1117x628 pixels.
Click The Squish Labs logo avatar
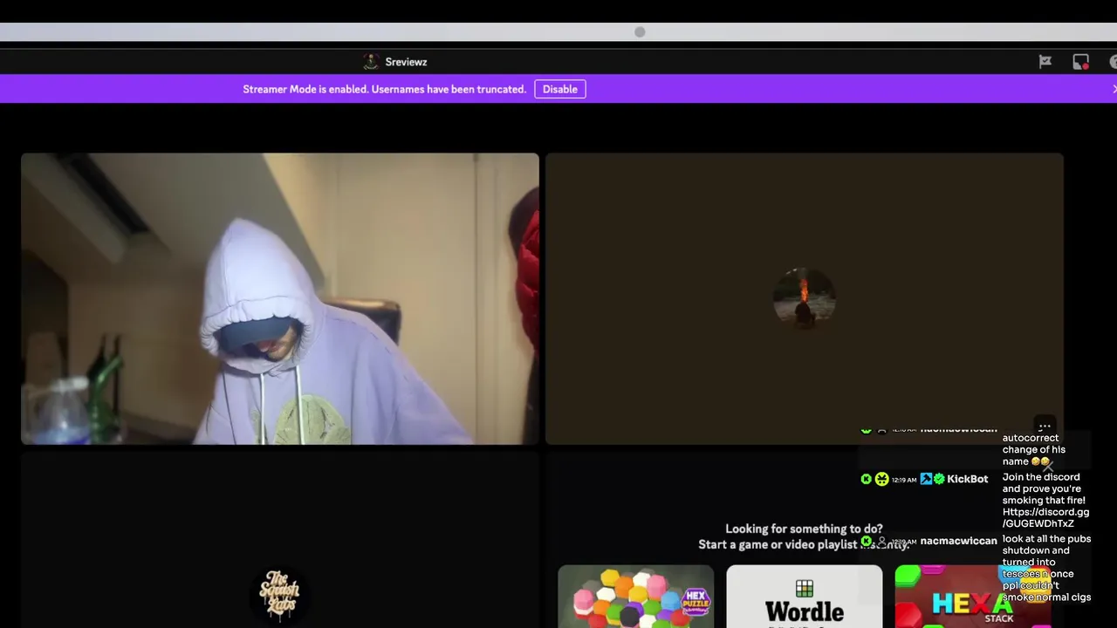click(280, 594)
